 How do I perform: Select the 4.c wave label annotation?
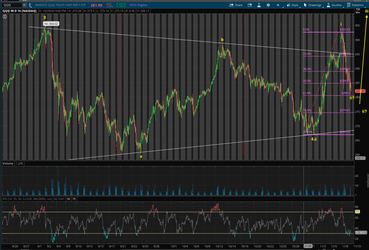[314, 139]
